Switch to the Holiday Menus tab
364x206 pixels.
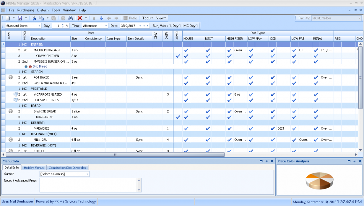[x=34, y=167]
